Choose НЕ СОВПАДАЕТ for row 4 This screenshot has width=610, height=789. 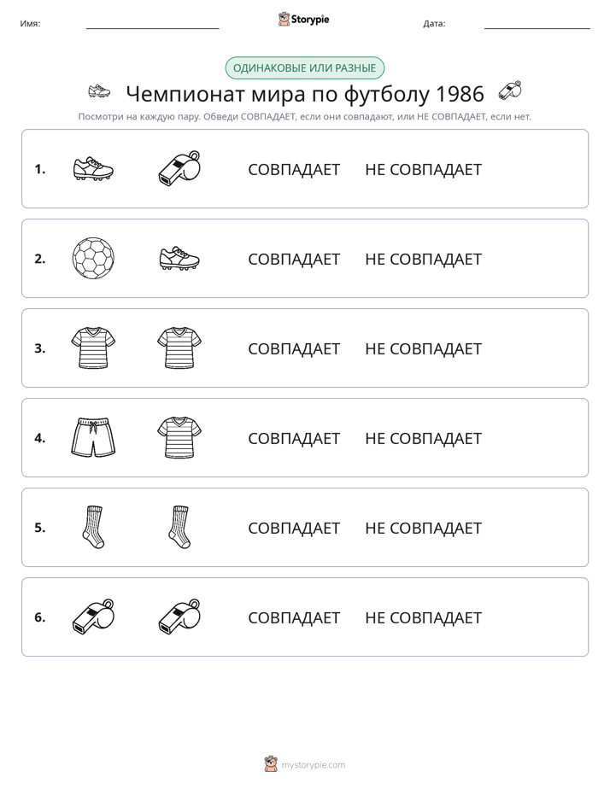[423, 438]
